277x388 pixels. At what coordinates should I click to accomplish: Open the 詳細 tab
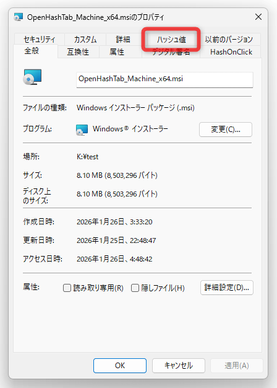(x=123, y=39)
